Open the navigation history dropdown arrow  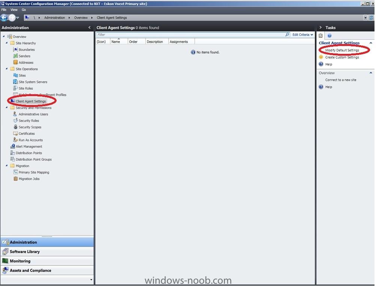click(x=18, y=18)
